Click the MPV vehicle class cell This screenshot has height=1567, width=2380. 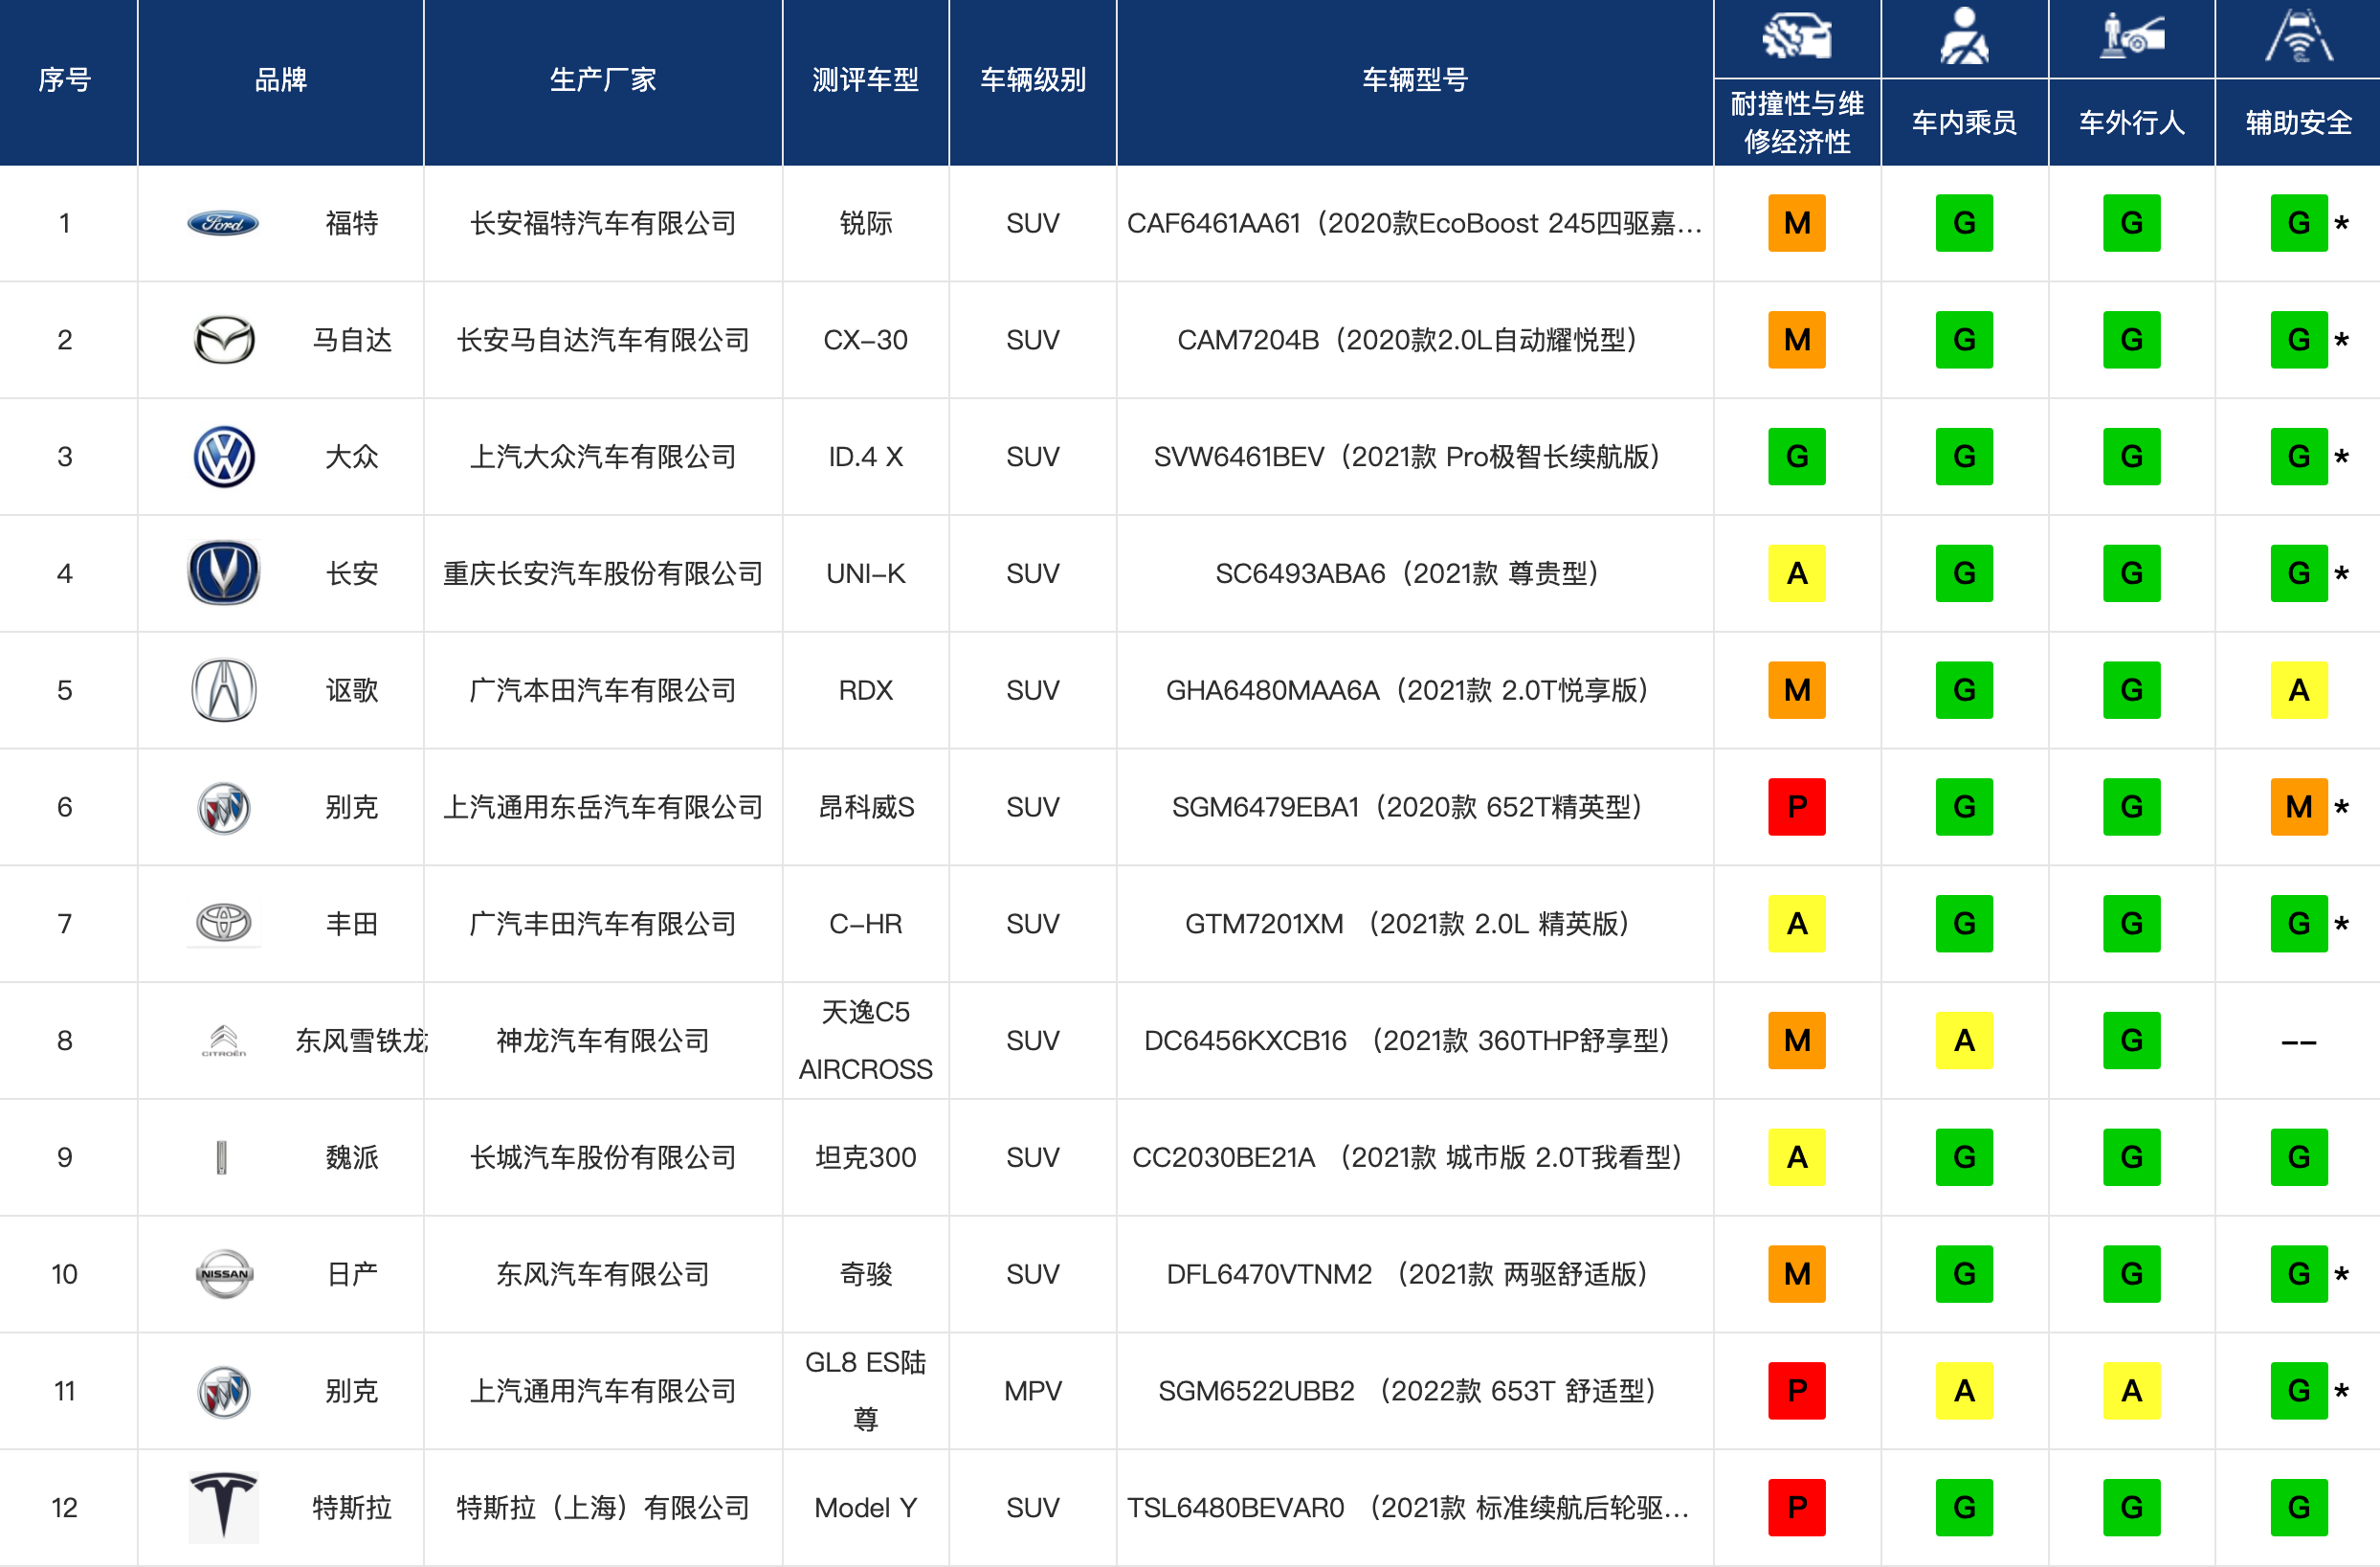point(1032,1391)
